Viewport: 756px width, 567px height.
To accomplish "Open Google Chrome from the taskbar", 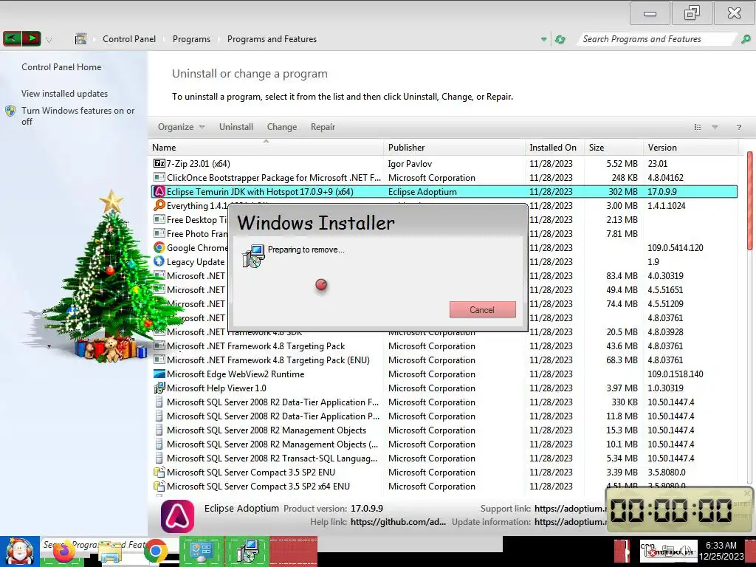I will (155, 551).
